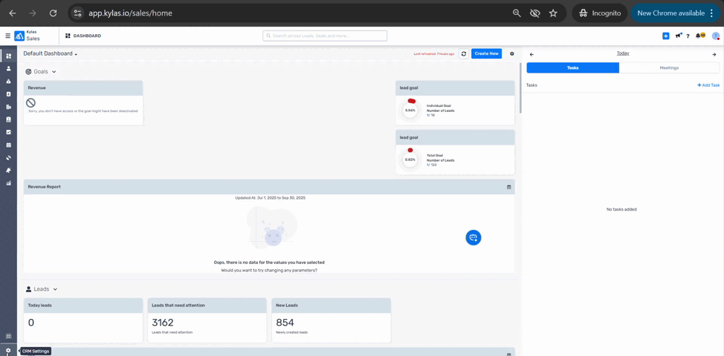Open the blue floating chat assistant button

coord(473,237)
